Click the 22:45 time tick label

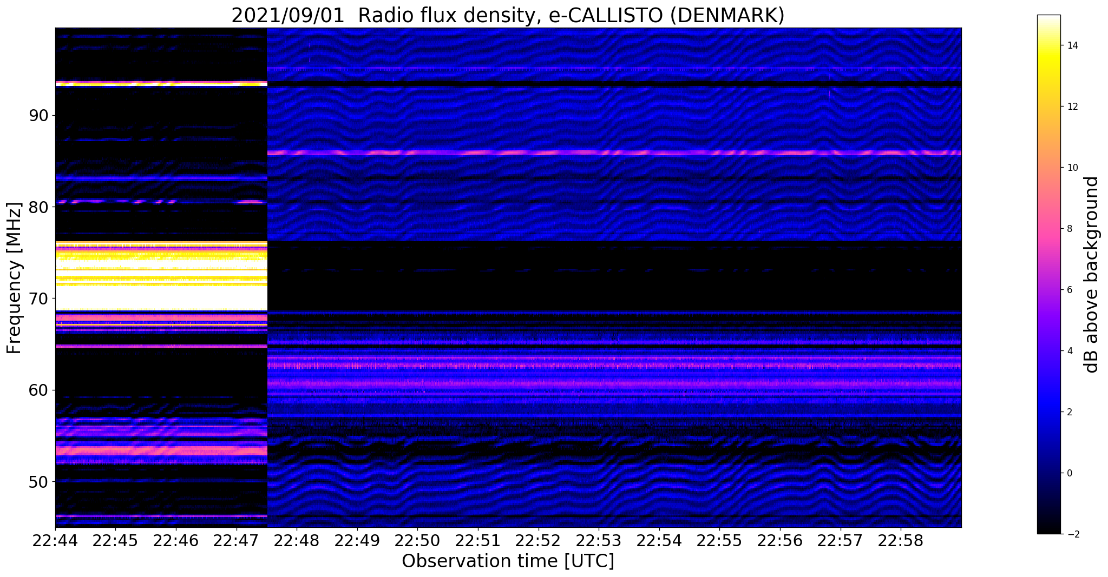115,541
